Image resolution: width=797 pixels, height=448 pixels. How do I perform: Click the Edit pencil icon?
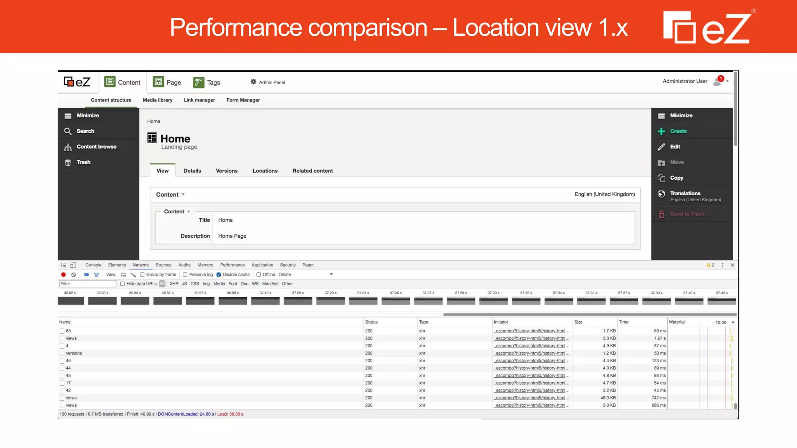[661, 147]
